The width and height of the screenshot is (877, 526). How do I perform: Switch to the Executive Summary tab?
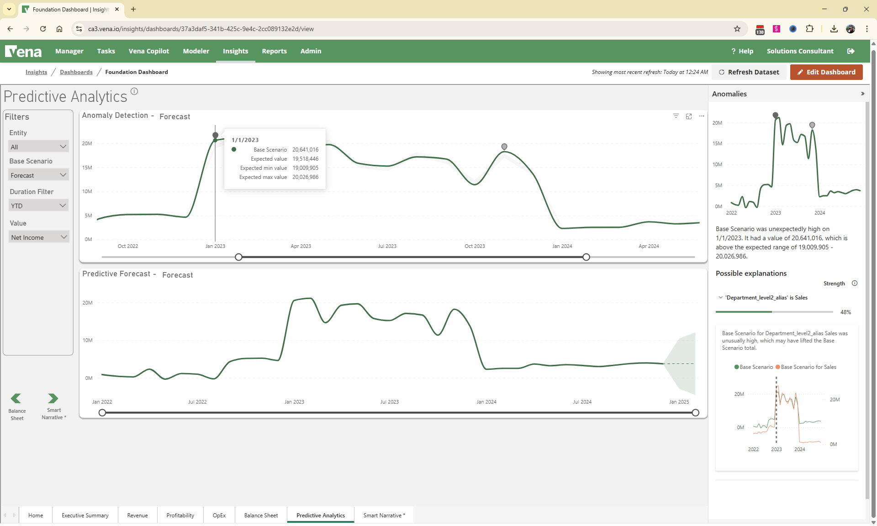tap(85, 515)
